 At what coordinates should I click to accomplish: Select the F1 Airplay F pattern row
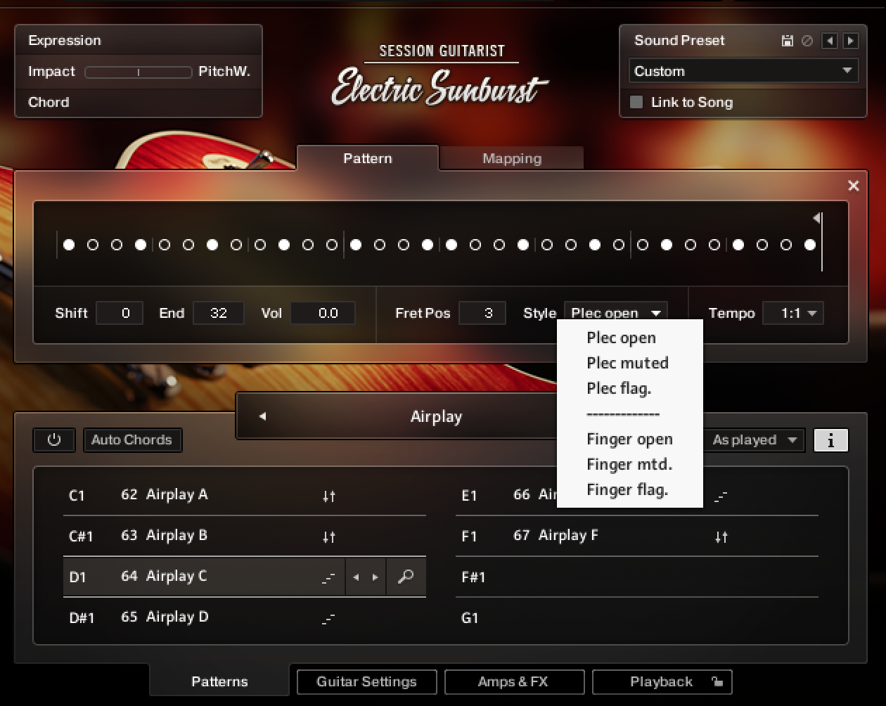click(637, 536)
